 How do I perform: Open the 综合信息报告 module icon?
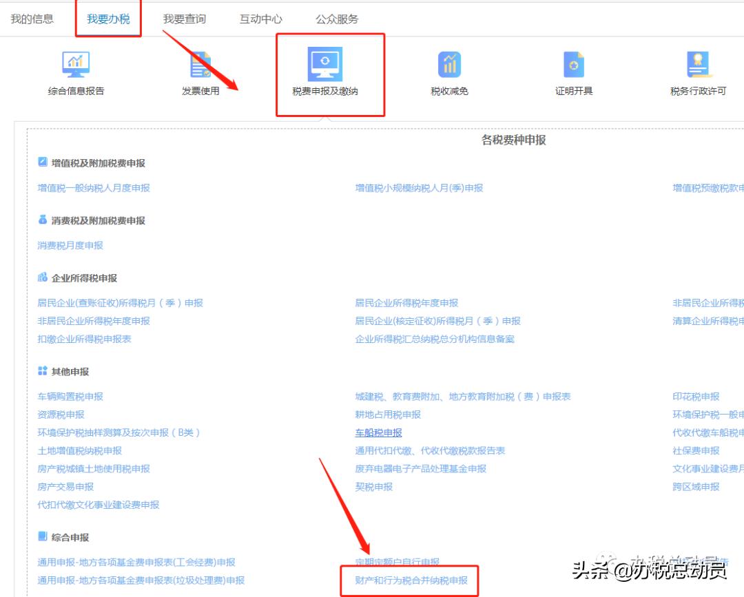pyautogui.click(x=76, y=64)
